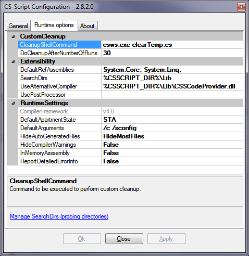Viewport: 249px width, 256px height.
Task: Edit the DefaultRefAssemblies value
Action: (172, 70)
